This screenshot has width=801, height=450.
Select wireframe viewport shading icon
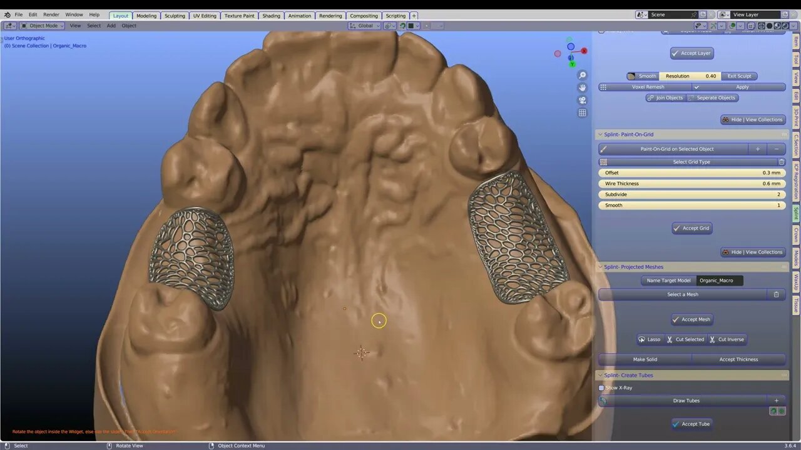[762, 26]
